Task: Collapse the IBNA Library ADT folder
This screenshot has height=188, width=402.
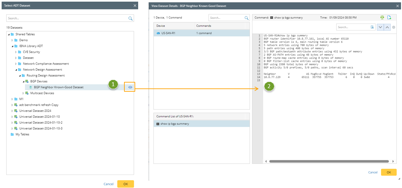Action: point(12,46)
